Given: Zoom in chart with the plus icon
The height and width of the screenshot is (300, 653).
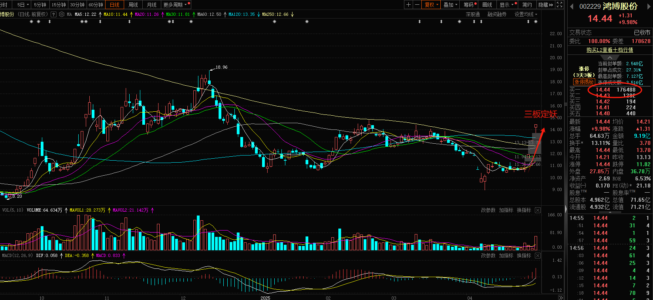Looking at the screenshot, I should [x=409, y=5].
